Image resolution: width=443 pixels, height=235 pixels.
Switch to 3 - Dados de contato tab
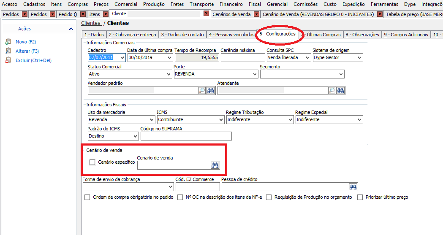coord(182,35)
